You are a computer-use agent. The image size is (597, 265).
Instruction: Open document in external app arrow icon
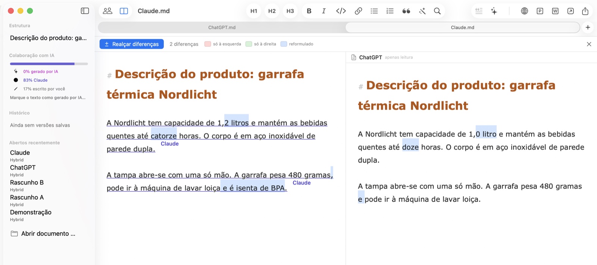571,11
